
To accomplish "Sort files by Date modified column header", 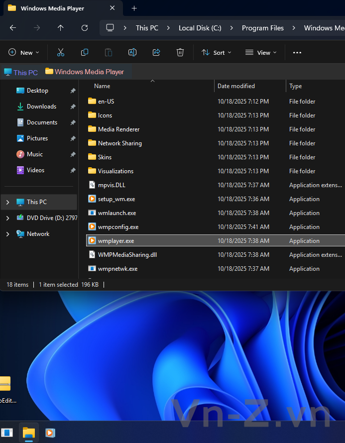I will 236,86.
